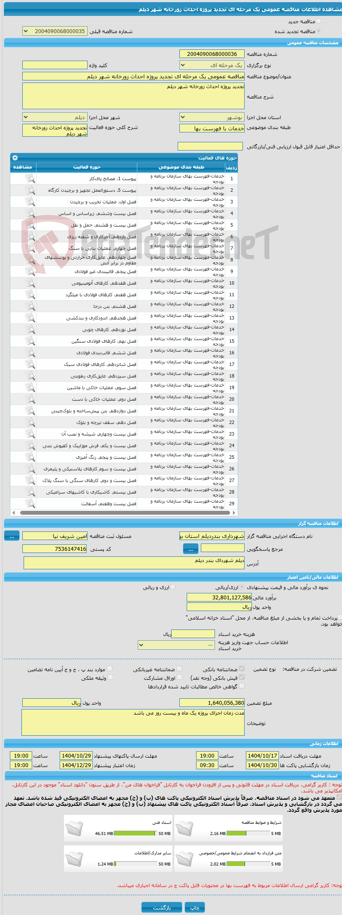This screenshot has height=915, width=342.
Task: Click magnifier icon in row 4 زیراساس و اساس
Action: 30,213
